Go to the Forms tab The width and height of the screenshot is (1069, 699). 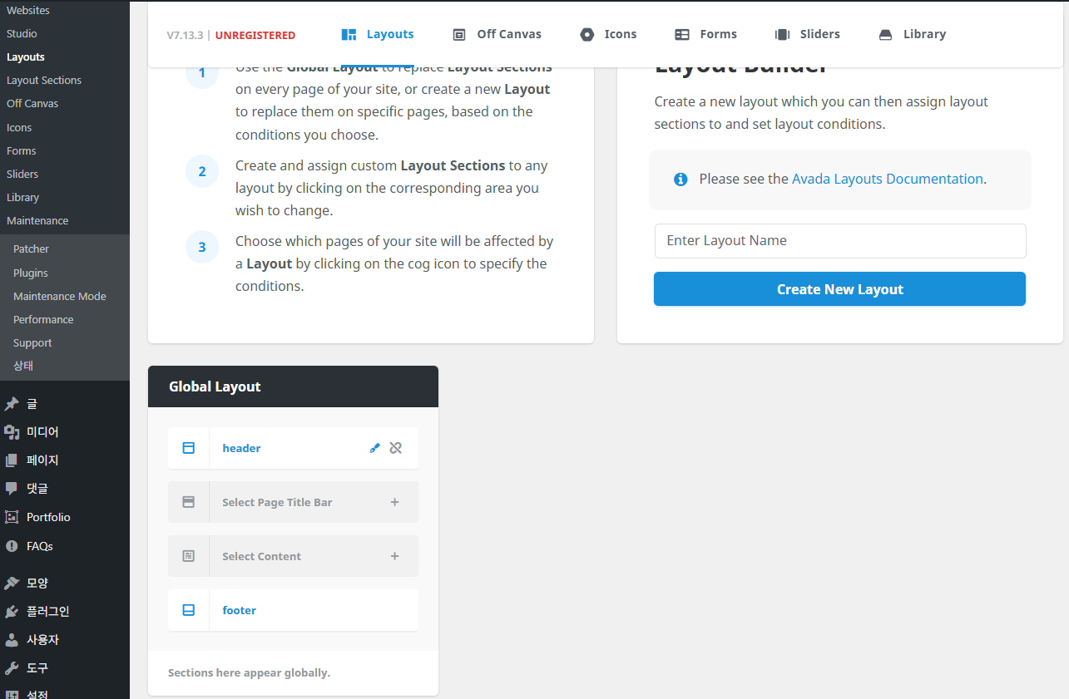705,34
